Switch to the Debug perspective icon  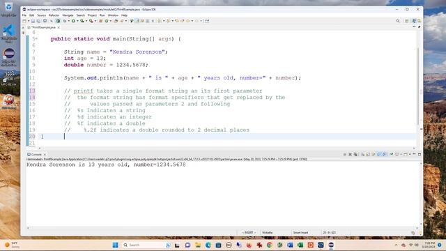pos(420,21)
